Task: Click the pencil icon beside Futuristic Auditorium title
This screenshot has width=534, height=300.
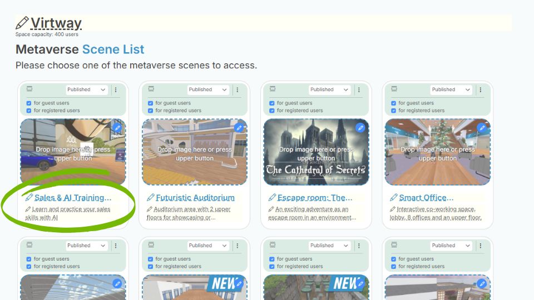Action: (x=151, y=197)
